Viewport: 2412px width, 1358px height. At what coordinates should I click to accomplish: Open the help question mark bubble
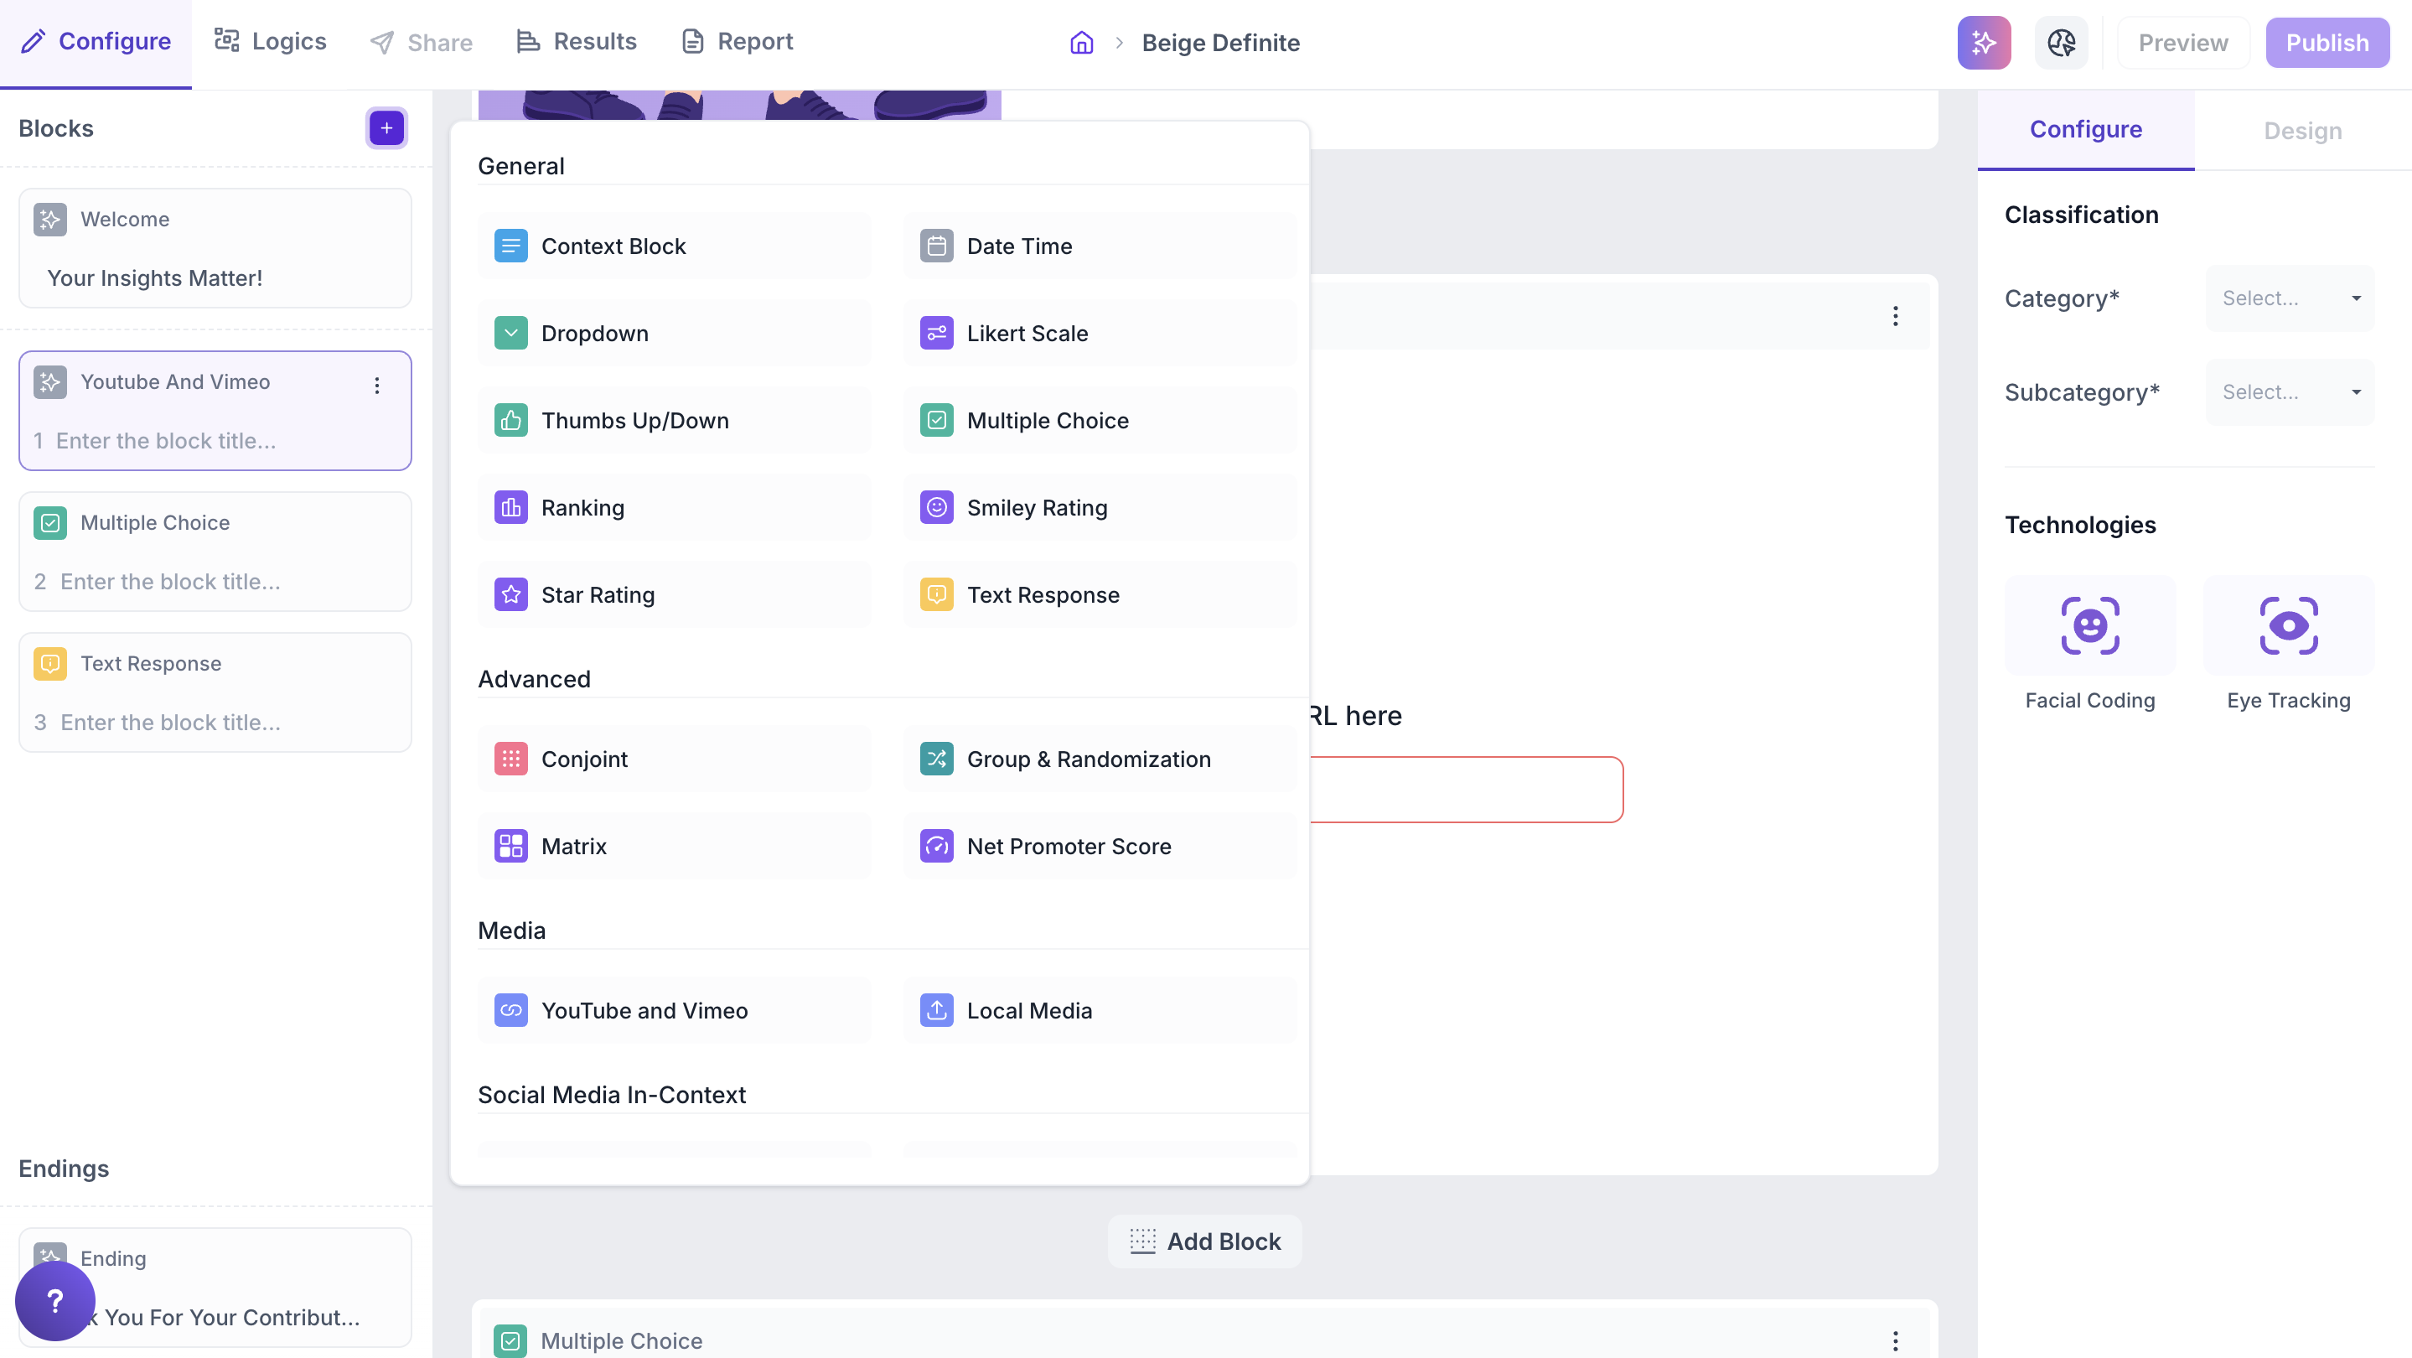(55, 1300)
